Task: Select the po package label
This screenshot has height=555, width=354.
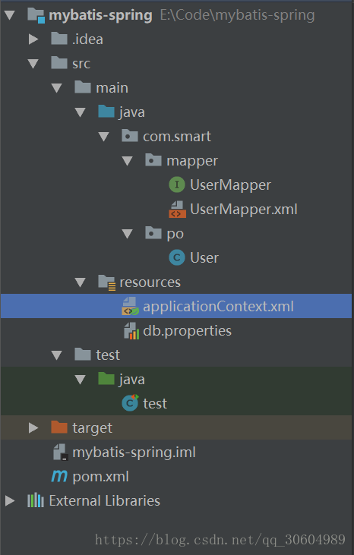Action: click(175, 235)
